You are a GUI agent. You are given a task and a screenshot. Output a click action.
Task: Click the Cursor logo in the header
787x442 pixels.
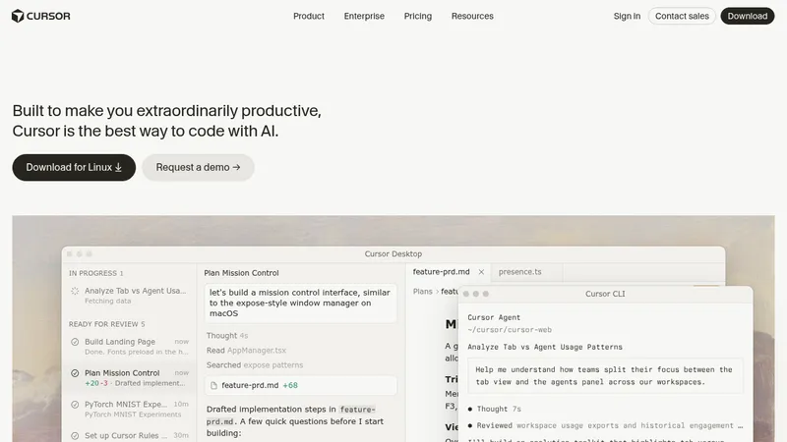tap(40, 16)
